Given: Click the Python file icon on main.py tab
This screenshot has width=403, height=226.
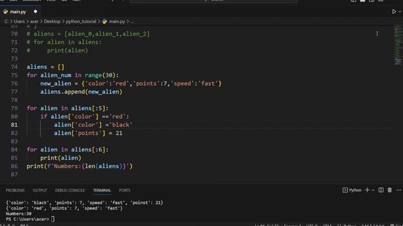Looking at the screenshot, I should (x=6, y=11).
